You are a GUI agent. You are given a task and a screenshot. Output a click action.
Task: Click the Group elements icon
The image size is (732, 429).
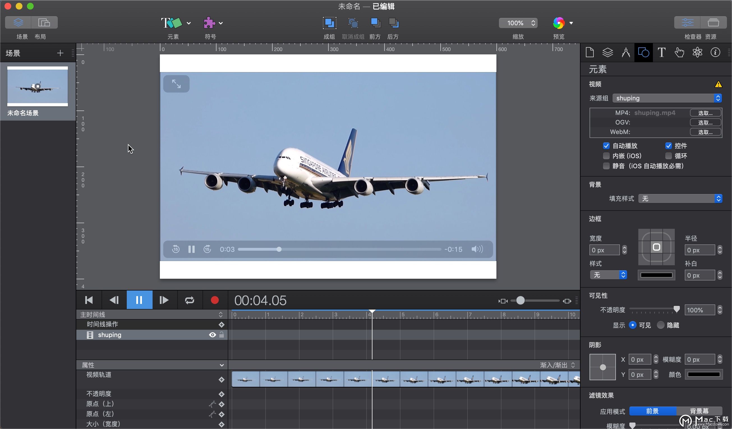pos(329,23)
